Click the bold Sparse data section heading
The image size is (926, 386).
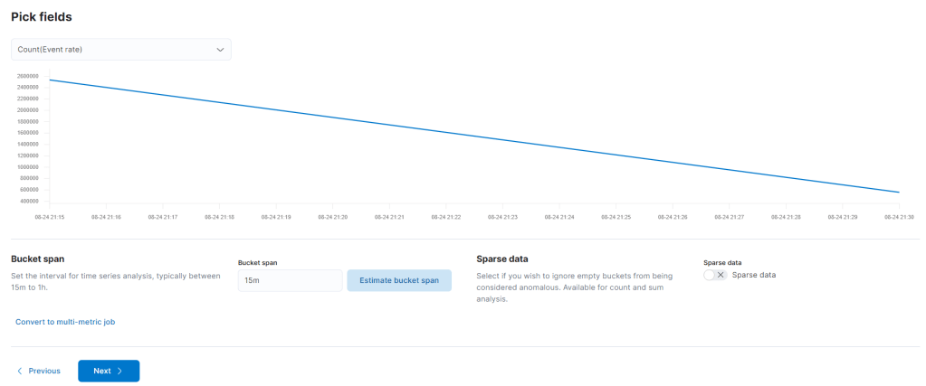tap(501, 259)
